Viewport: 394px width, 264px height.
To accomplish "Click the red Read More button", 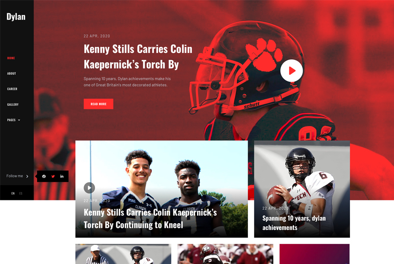I will click(x=98, y=104).
